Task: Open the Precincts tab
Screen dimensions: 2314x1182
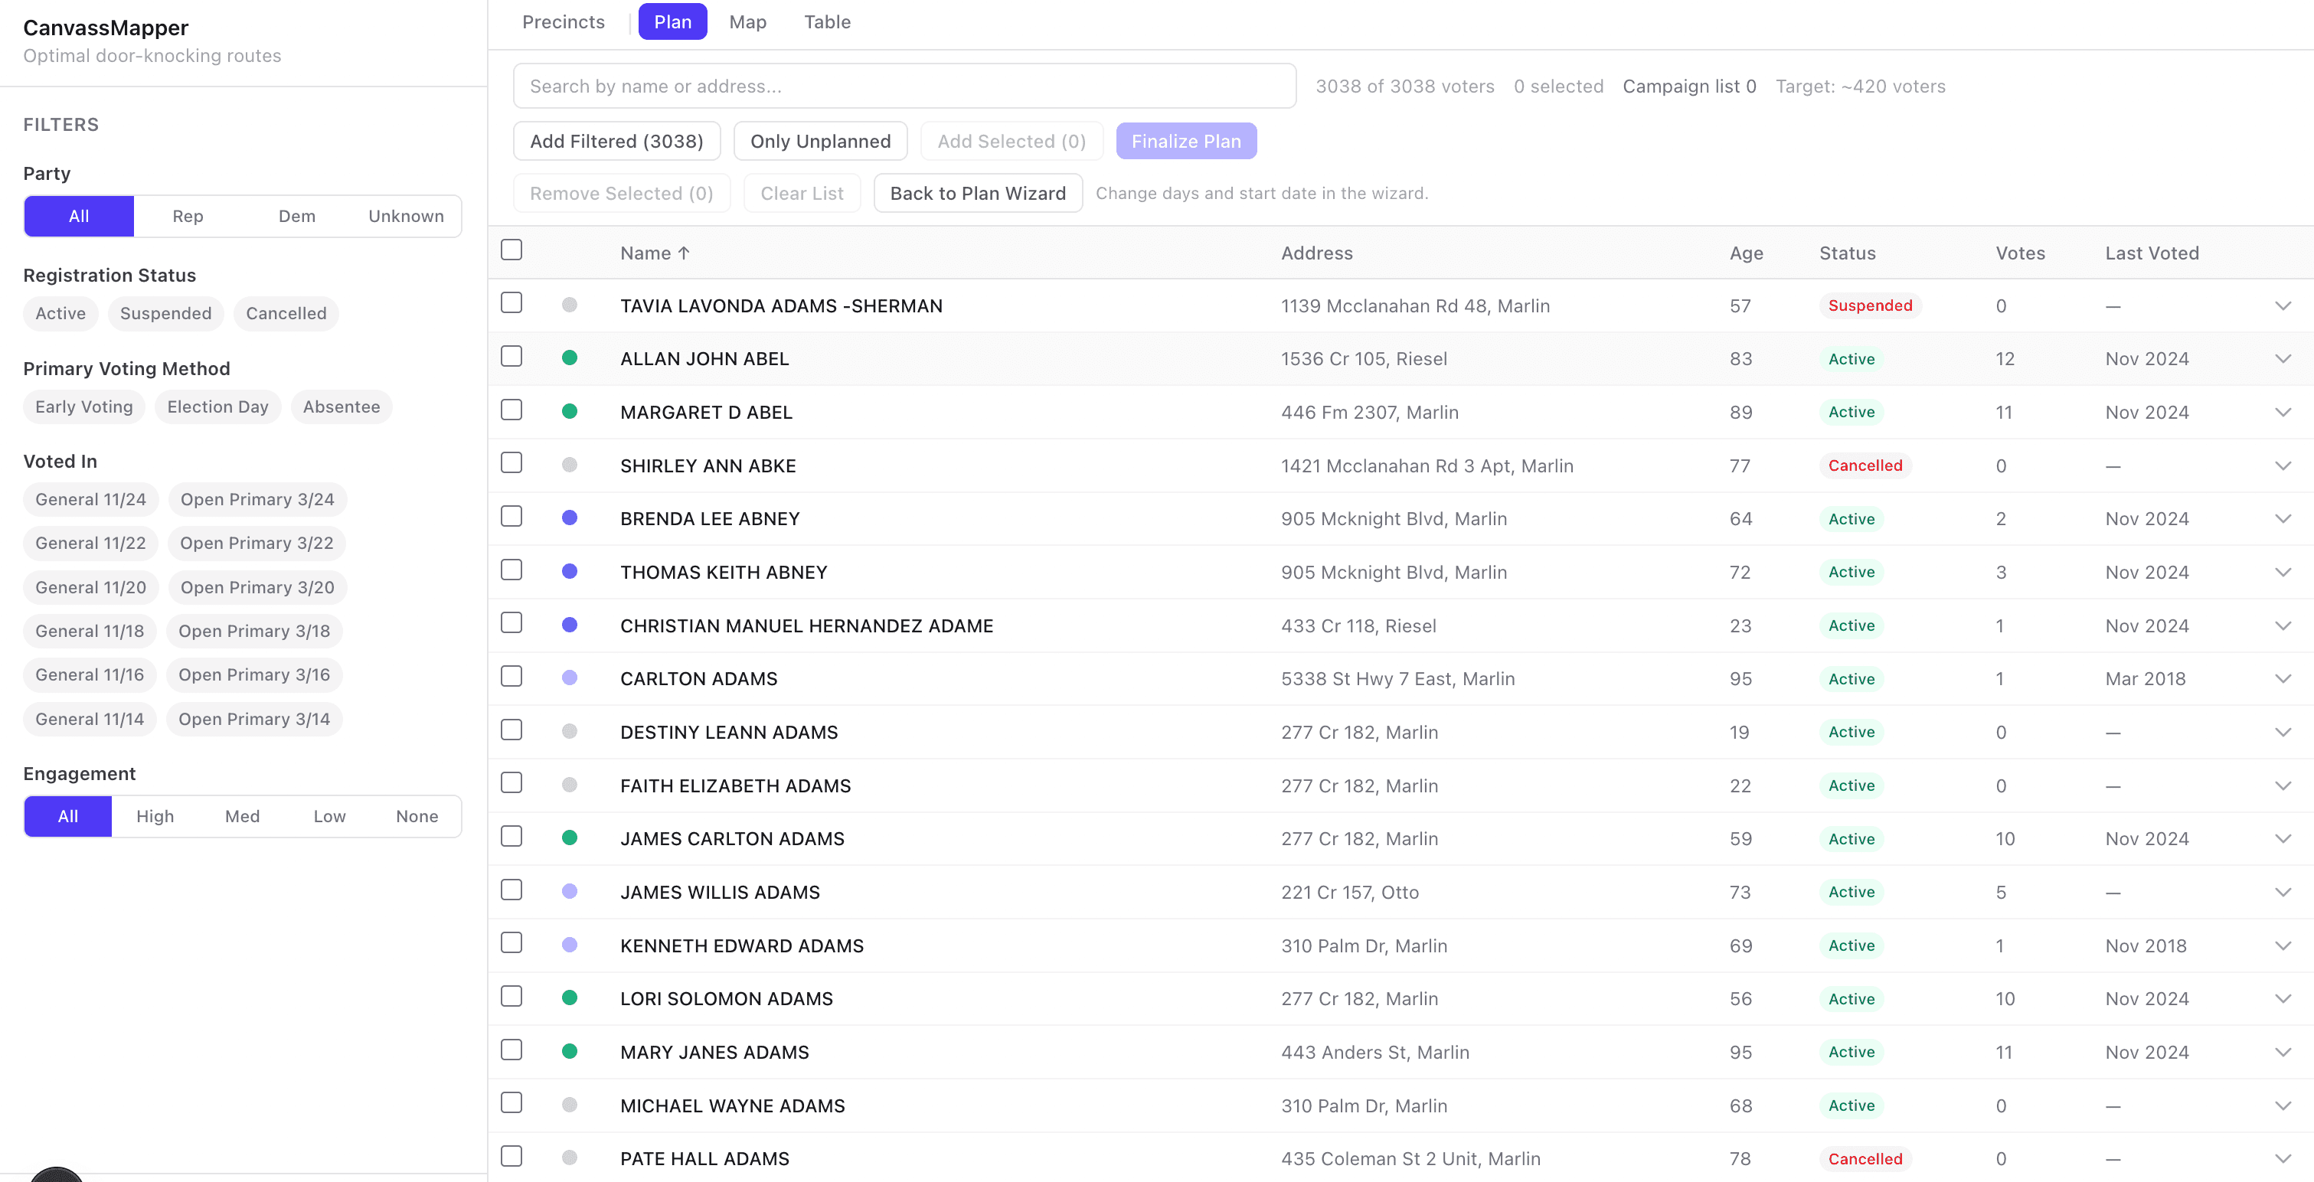Action: coord(564,21)
